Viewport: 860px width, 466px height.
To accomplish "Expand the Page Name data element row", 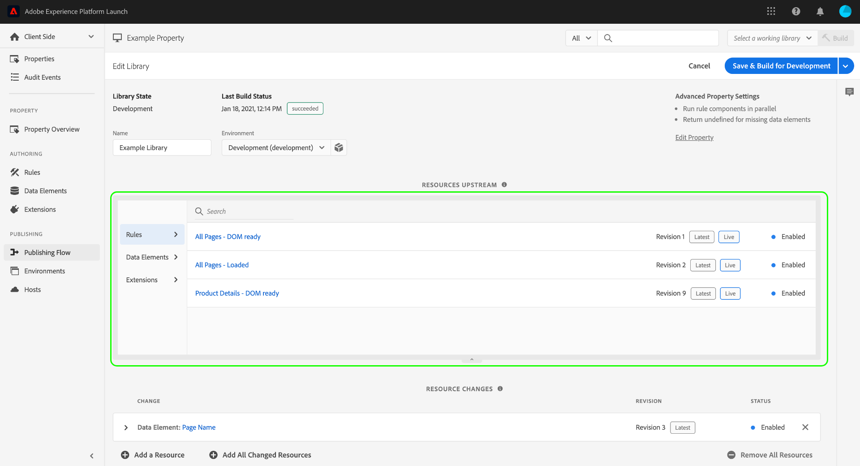I will coord(126,427).
